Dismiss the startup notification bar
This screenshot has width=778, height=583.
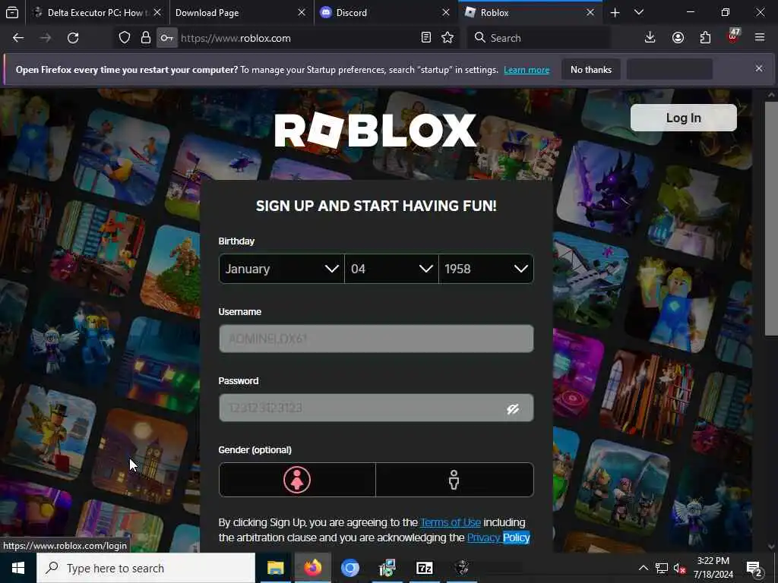tap(759, 68)
